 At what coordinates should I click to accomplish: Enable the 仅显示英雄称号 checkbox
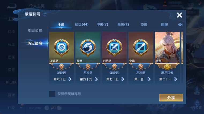tap(52, 94)
